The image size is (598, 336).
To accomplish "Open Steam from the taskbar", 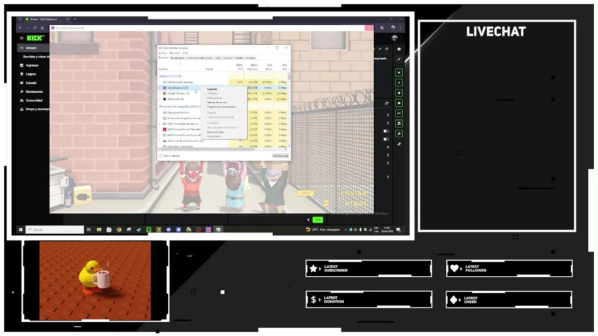I will point(139,230).
